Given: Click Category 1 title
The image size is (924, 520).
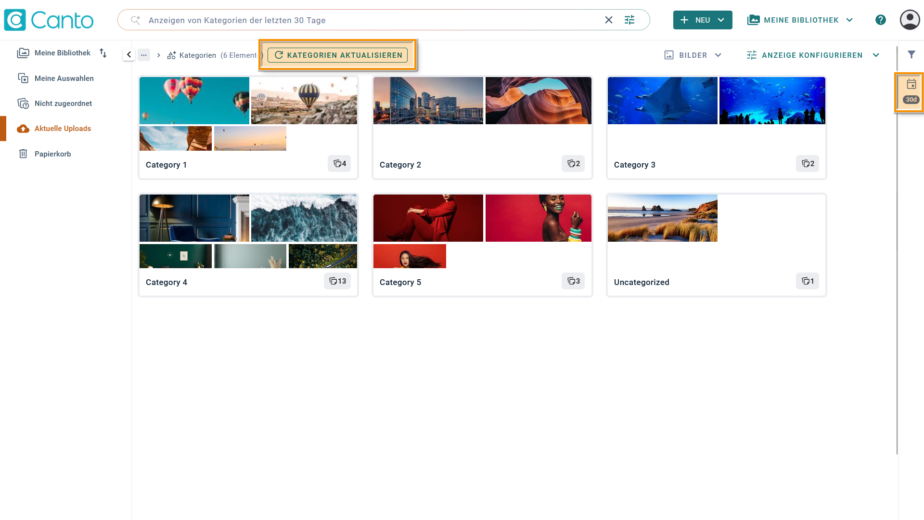Looking at the screenshot, I should (x=166, y=165).
